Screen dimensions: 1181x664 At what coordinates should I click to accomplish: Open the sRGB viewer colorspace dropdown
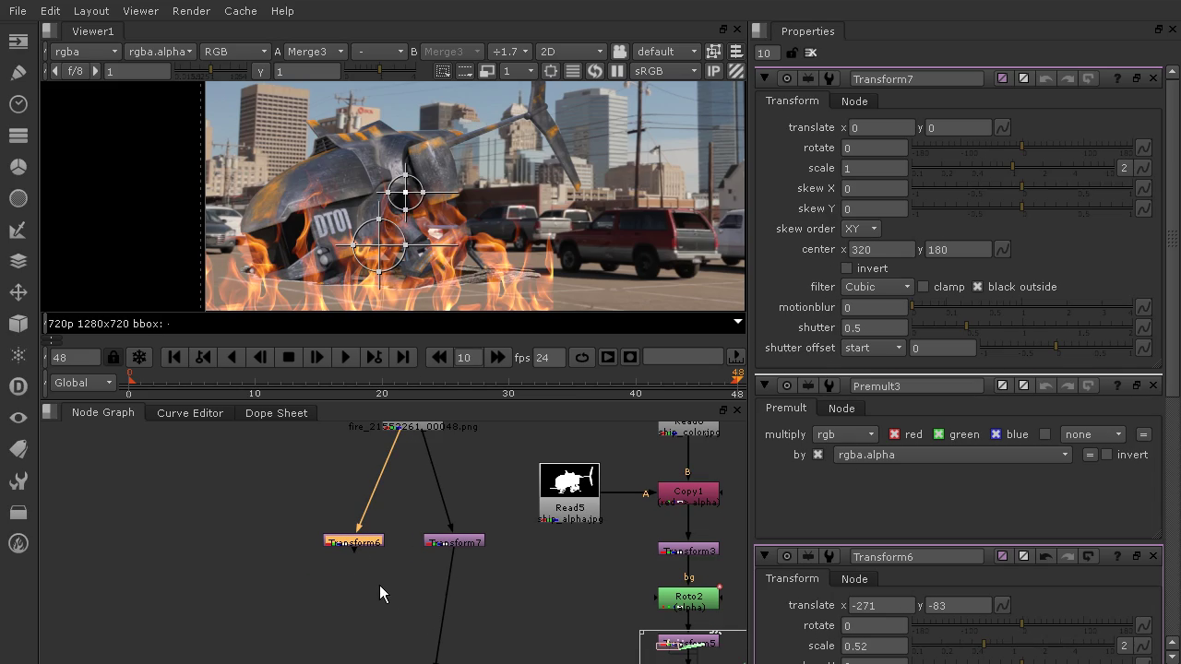(x=666, y=71)
